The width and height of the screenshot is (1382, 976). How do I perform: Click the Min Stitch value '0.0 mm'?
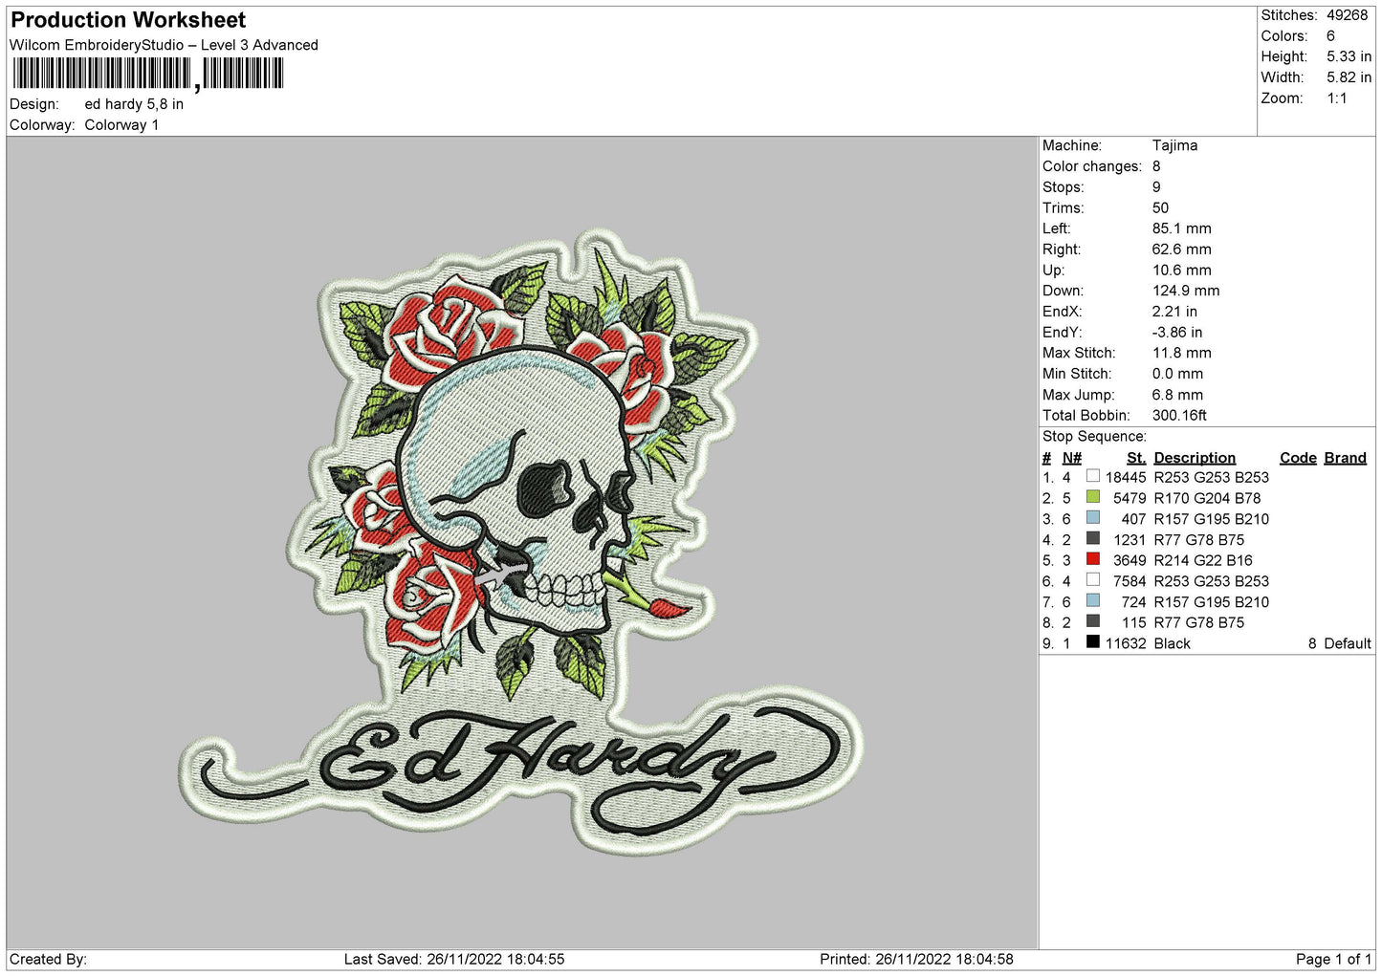coord(1179,374)
